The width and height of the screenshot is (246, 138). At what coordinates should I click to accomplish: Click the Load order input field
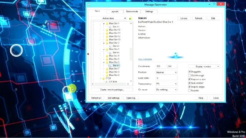tap(166, 78)
